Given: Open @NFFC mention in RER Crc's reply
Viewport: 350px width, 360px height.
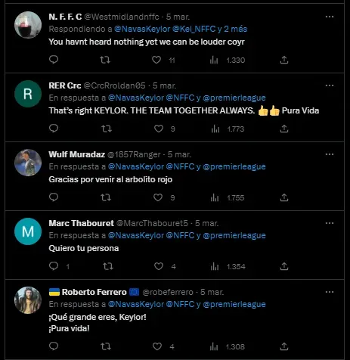Looking at the screenshot, I should [x=180, y=98].
